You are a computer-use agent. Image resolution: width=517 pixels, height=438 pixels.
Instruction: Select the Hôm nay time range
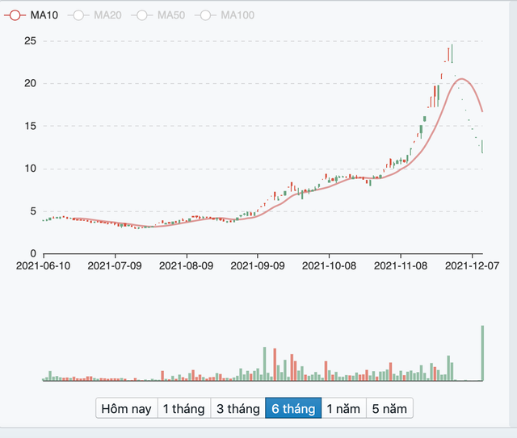[126, 408]
